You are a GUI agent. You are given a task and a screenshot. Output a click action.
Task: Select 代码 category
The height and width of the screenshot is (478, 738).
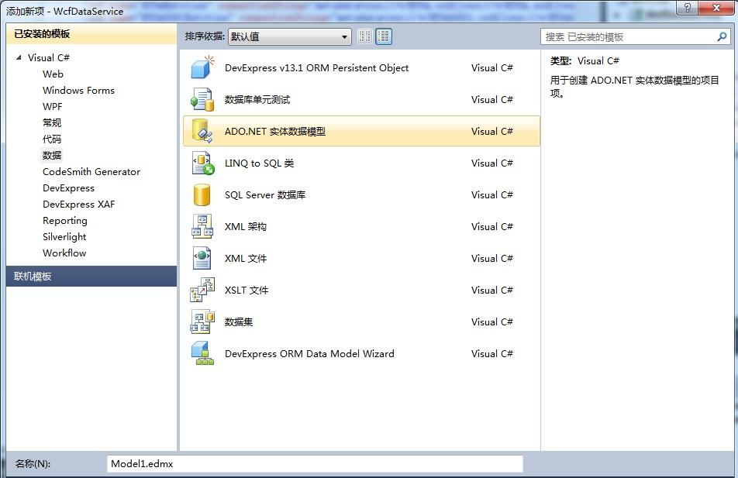(x=52, y=139)
